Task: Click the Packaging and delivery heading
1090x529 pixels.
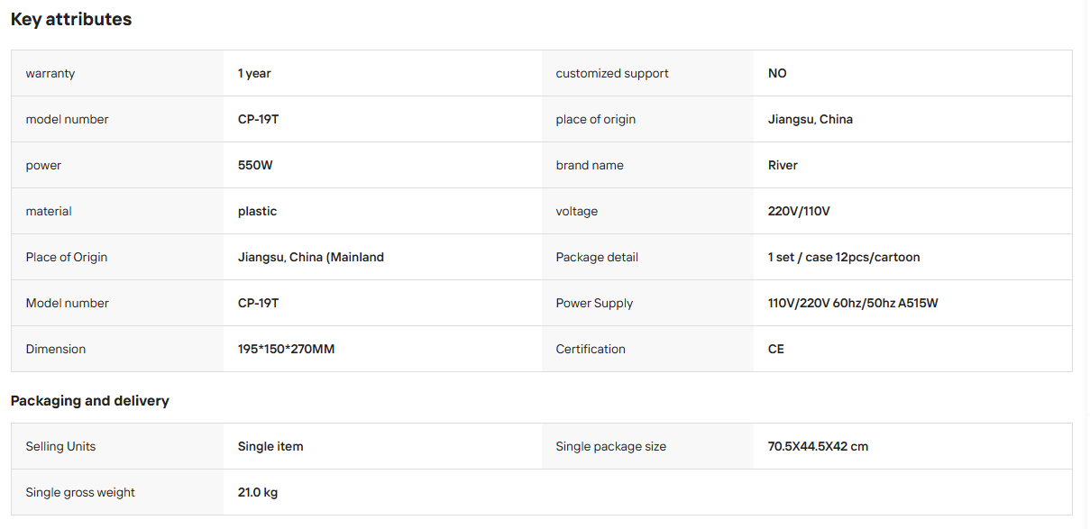Action: coord(90,400)
